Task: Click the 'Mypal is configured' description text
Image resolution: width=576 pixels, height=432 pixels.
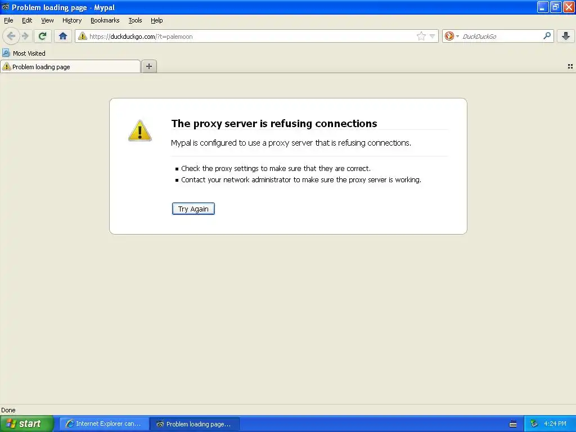Action: (x=291, y=143)
